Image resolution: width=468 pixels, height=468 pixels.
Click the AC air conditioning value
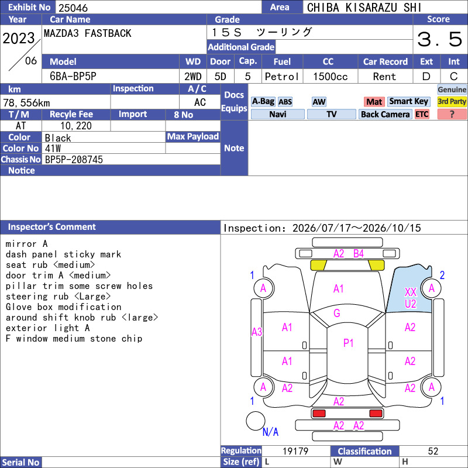[199, 102]
